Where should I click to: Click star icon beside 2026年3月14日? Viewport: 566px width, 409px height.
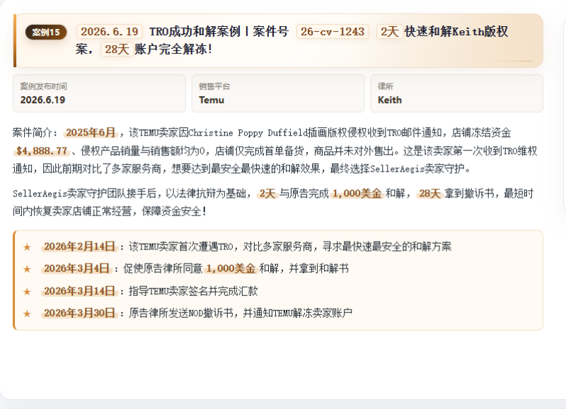[27, 292]
